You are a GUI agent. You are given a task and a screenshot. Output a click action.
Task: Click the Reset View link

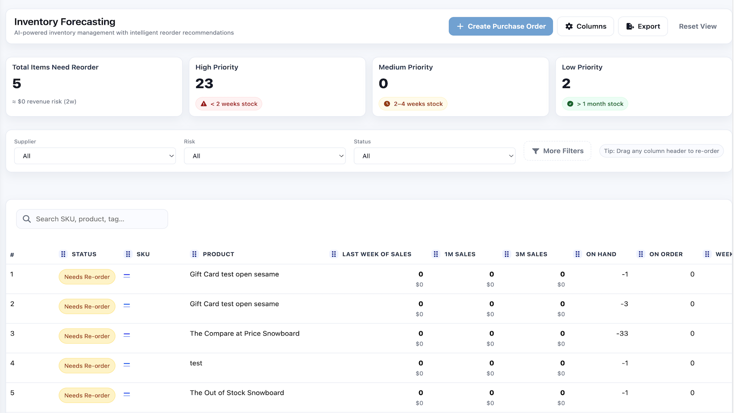pyautogui.click(x=698, y=26)
